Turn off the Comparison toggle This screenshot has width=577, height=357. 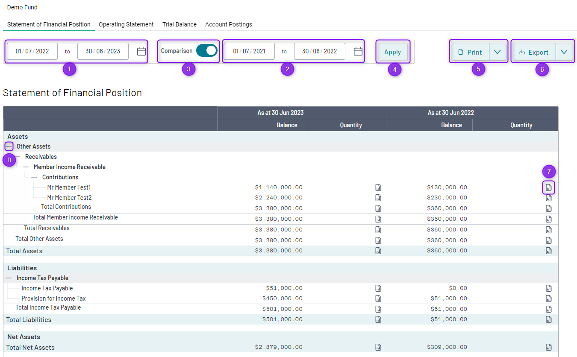[x=207, y=51]
